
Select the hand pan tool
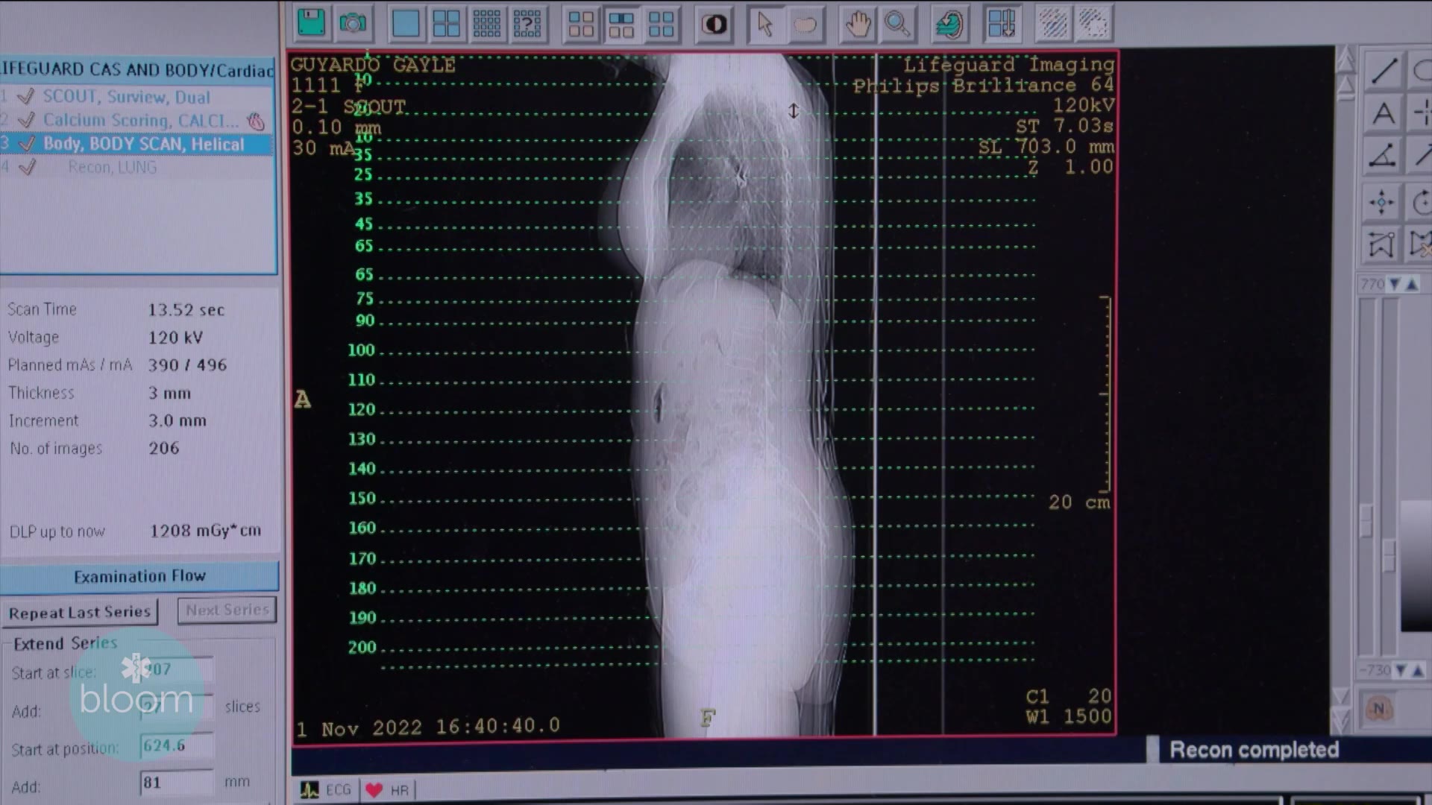click(858, 23)
